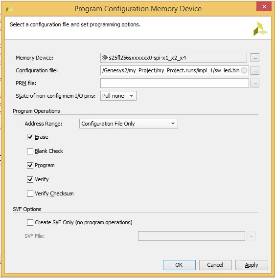Confirm with the OK button
The width and height of the screenshot is (275, 278).
tap(179, 265)
